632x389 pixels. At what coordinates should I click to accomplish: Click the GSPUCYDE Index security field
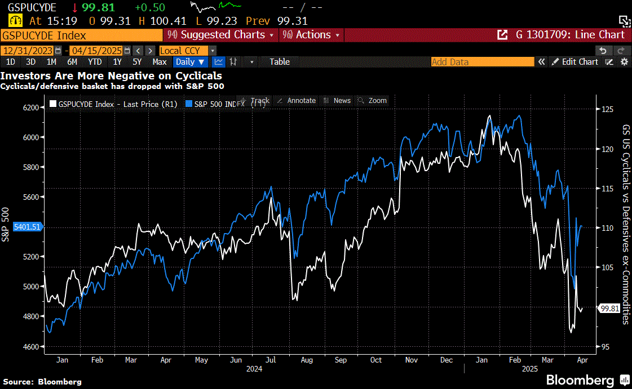(81, 35)
